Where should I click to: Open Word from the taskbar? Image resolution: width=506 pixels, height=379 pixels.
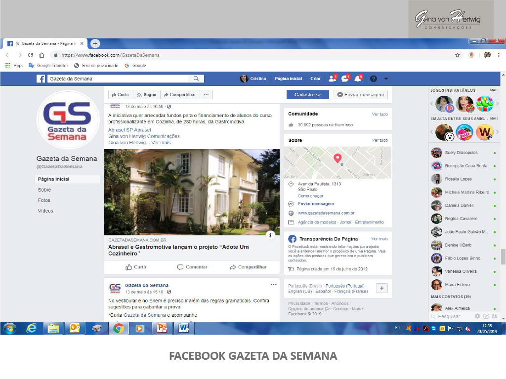pos(184,328)
